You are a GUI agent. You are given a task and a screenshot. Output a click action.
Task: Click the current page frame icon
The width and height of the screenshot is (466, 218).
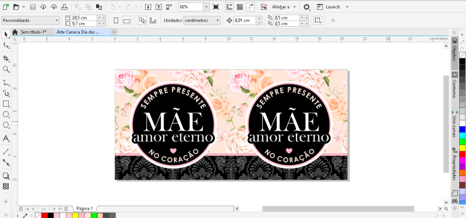tap(317, 20)
